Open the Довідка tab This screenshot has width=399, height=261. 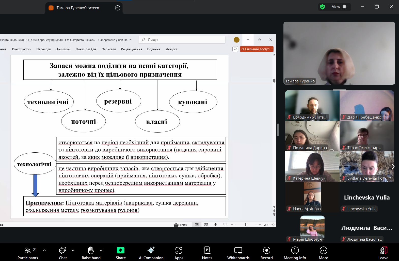[x=171, y=49]
